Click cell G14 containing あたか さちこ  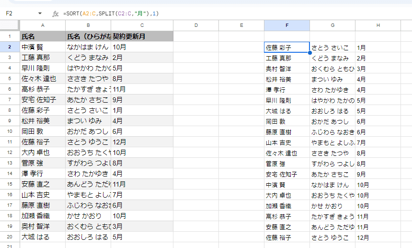332,174
